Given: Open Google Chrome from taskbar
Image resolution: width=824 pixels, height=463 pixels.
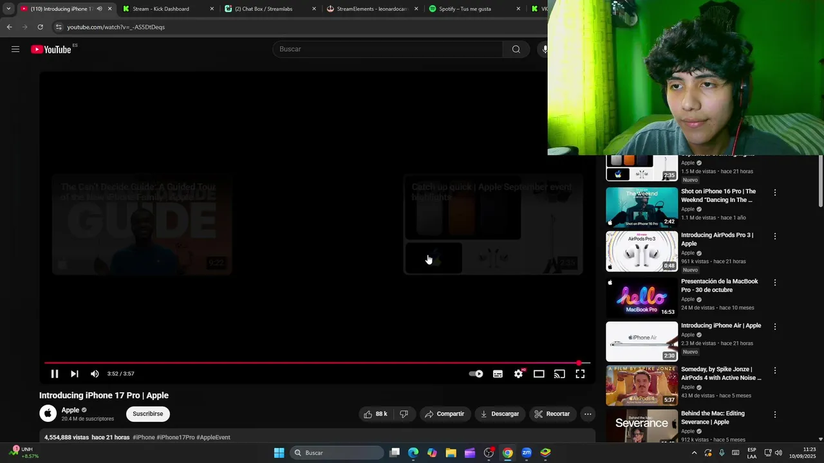Looking at the screenshot, I should 507,453.
